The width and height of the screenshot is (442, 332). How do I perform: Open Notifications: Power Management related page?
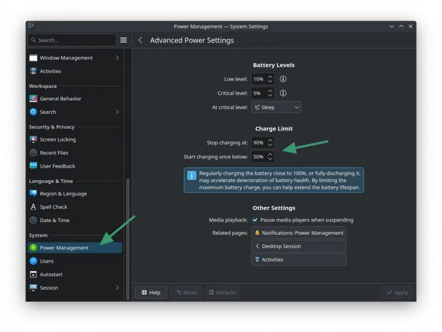coord(299,233)
